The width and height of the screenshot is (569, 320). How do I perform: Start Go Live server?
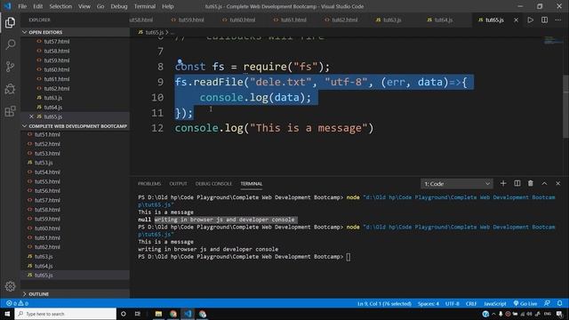525,303
